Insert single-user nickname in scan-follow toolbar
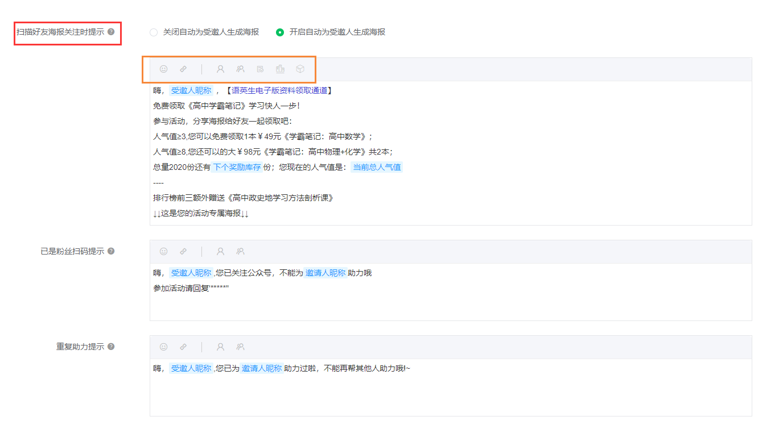The height and width of the screenshot is (429, 783). (x=221, y=69)
